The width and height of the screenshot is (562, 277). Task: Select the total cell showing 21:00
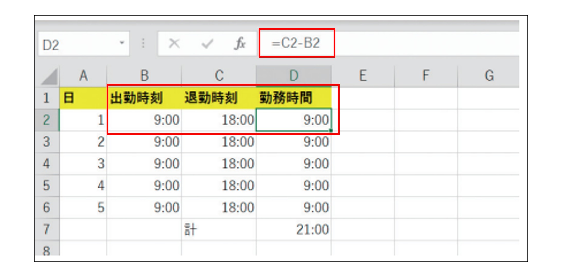(294, 229)
